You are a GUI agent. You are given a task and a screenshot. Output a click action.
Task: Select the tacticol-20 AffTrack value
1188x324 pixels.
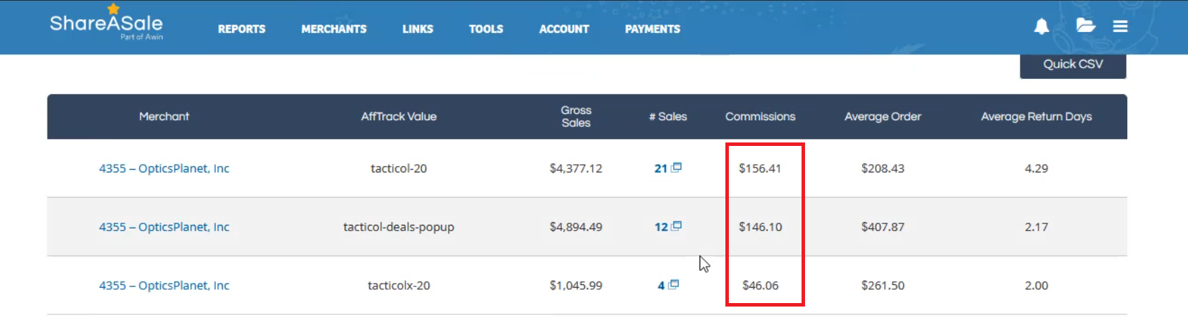[398, 168]
